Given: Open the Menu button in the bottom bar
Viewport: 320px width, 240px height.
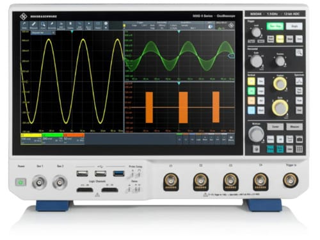Looking at the screenshot, I should [231, 138].
